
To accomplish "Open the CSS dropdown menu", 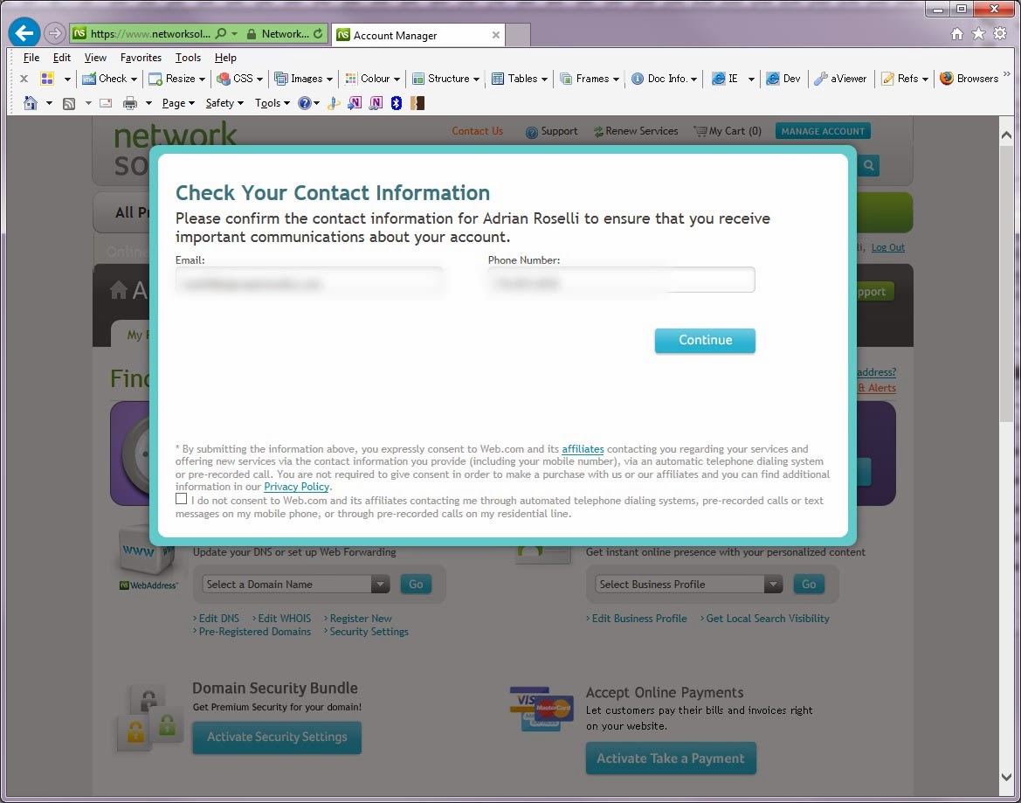I will click(239, 78).
